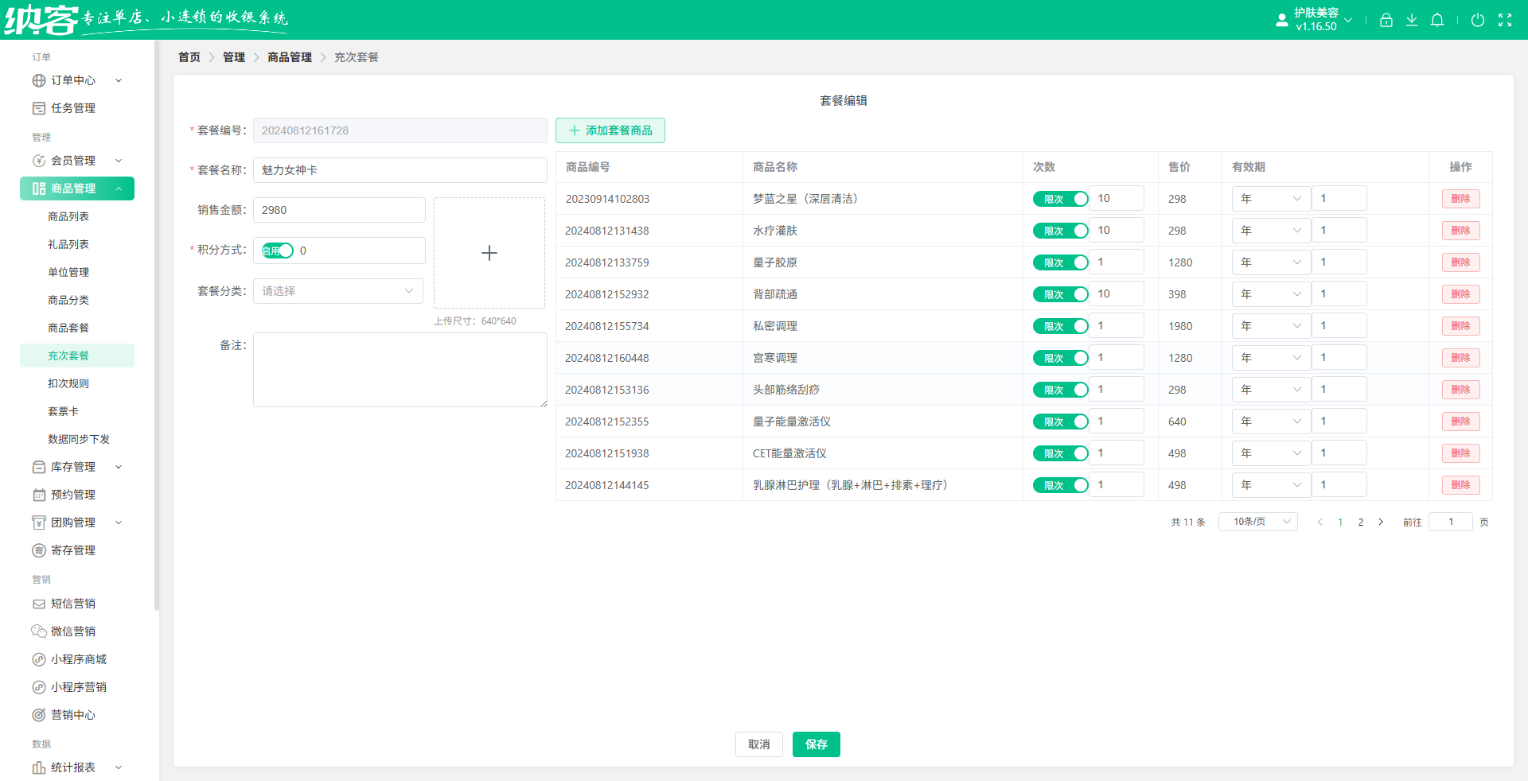The image size is (1528, 781).
Task: Go to previous page arrow
Action: coord(1319,522)
